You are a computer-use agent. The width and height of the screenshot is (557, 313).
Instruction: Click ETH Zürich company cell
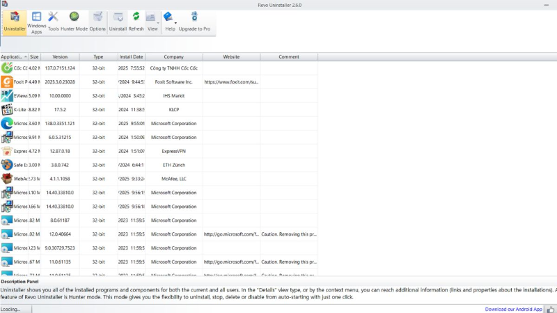pos(173,165)
